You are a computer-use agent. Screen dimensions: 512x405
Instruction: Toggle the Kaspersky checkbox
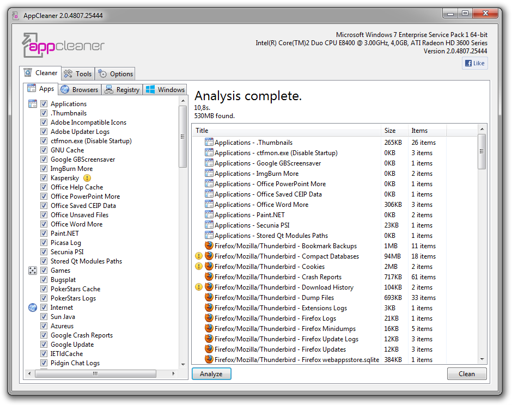pyautogui.click(x=44, y=178)
